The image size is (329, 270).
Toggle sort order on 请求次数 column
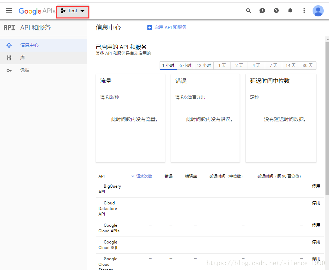142,176
